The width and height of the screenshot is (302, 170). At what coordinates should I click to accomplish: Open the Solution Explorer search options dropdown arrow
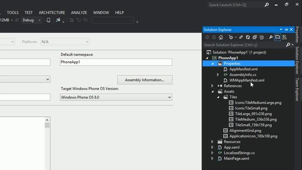(293, 45)
